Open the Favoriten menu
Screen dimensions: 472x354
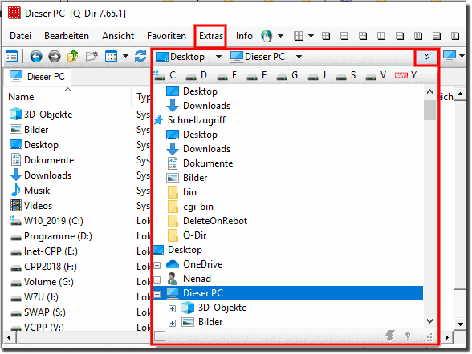click(x=166, y=36)
